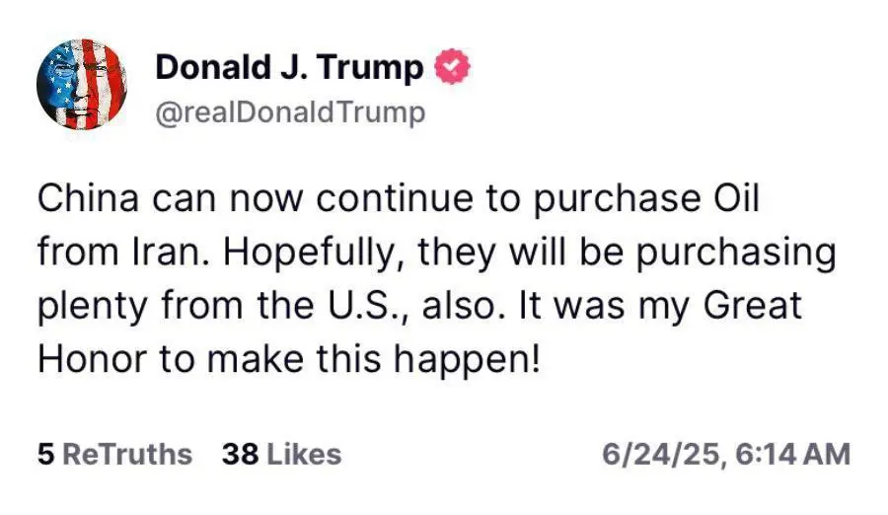
Task: Click the word "Oil" in the post
Action: (738, 199)
